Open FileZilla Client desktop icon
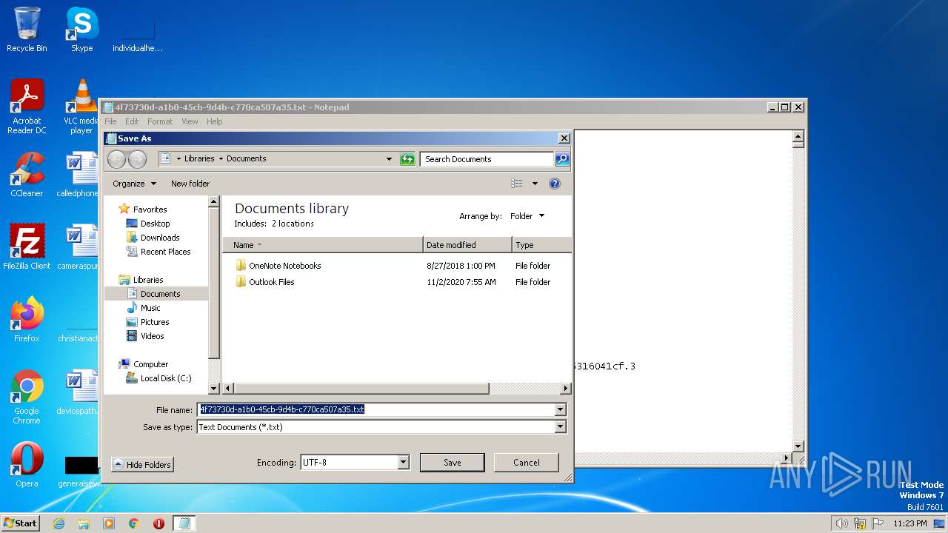The height and width of the screenshot is (533, 948). click(27, 247)
